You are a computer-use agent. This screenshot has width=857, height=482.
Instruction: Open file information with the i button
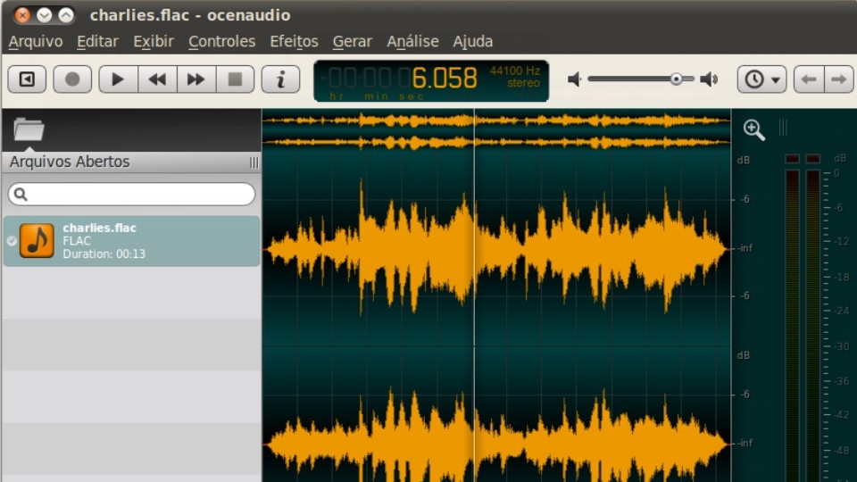280,79
